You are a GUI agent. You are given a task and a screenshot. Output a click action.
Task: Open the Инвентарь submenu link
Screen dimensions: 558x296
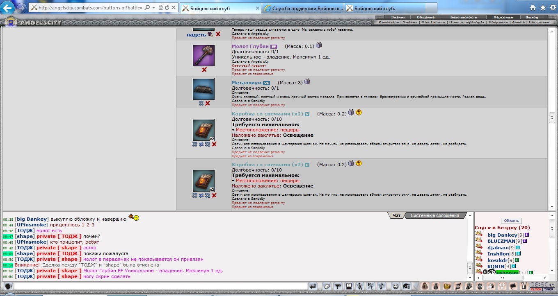coord(389,22)
